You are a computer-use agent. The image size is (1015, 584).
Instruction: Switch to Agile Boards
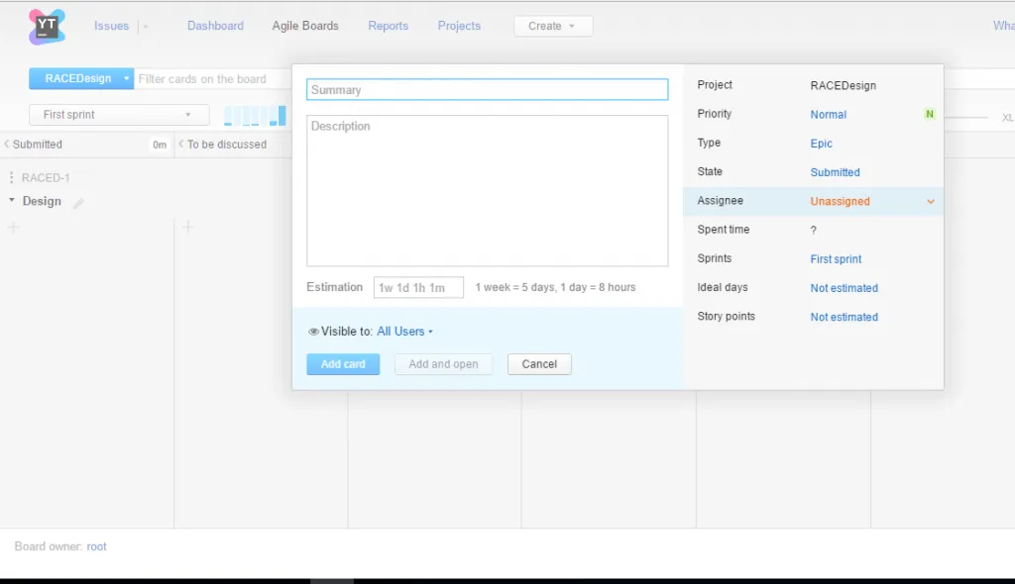[304, 25]
